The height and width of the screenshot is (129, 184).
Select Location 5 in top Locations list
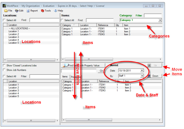coord(31,43)
